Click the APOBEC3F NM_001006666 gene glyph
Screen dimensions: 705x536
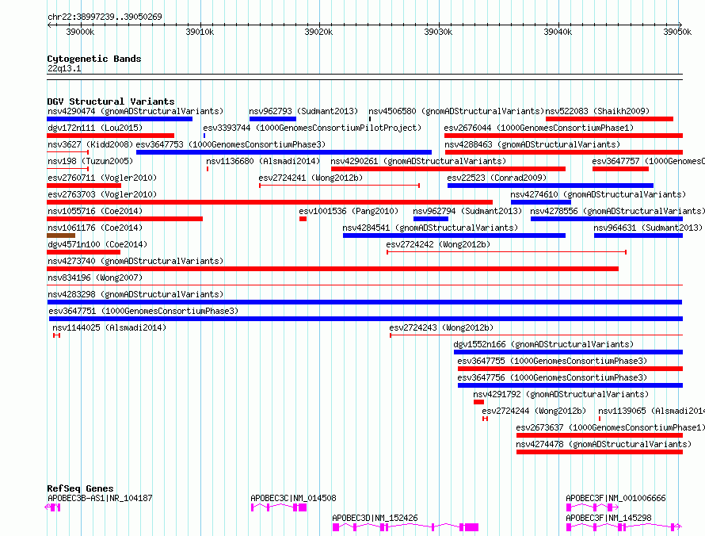click(x=593, y=507)
